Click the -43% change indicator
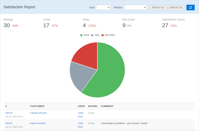 click(x=15, y=26)
